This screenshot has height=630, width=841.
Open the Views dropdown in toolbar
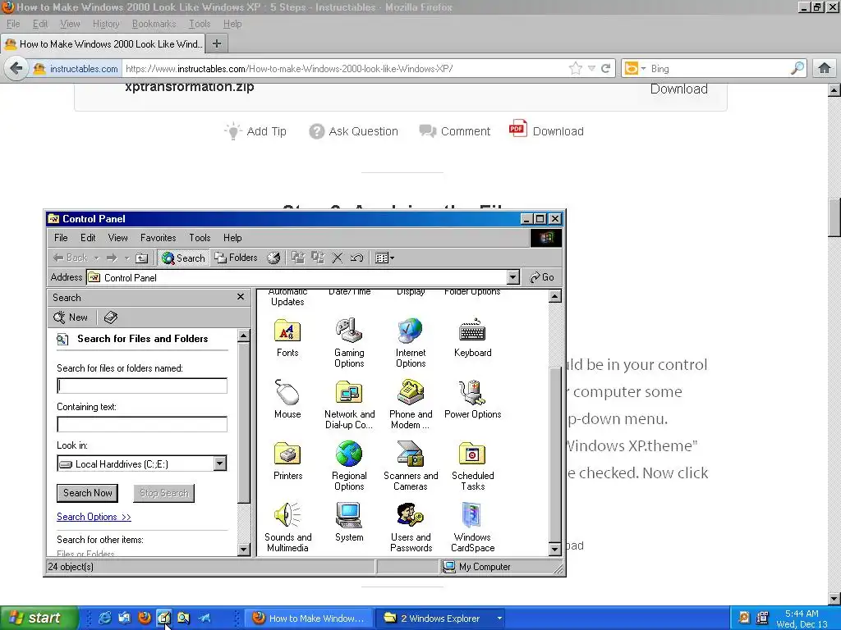point(384,258)
